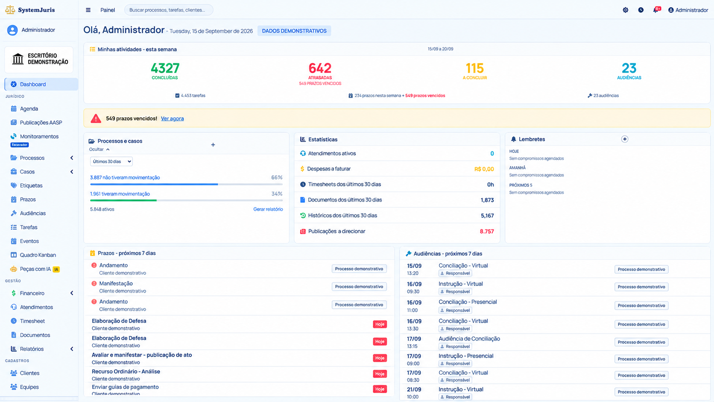
Task: Click 1.961 tiveram movimentação progress bar
Action: point(186,200)
